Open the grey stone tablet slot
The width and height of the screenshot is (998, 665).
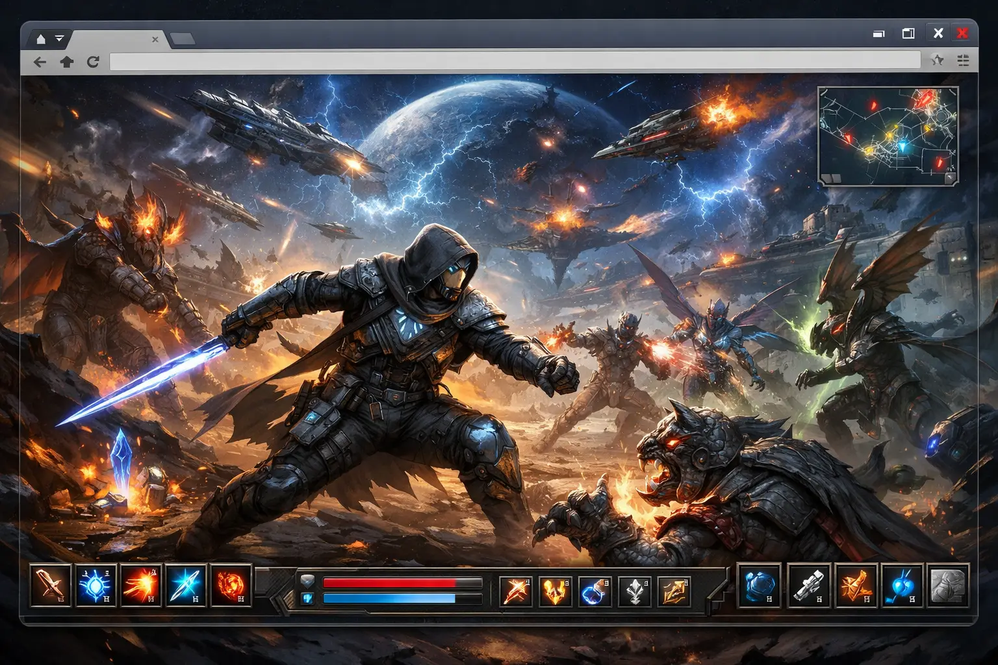(948, 585)
